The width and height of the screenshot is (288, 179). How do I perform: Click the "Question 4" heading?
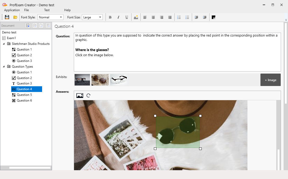(64, 26)
